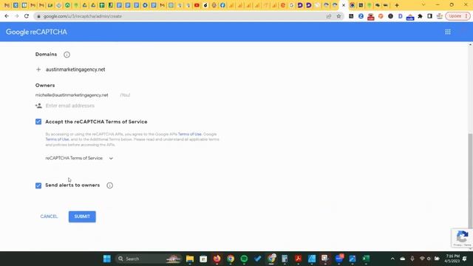473x266 pixels.
Task: Open the Google APIs Terms of Use link
Action: (x=189, y=134)
